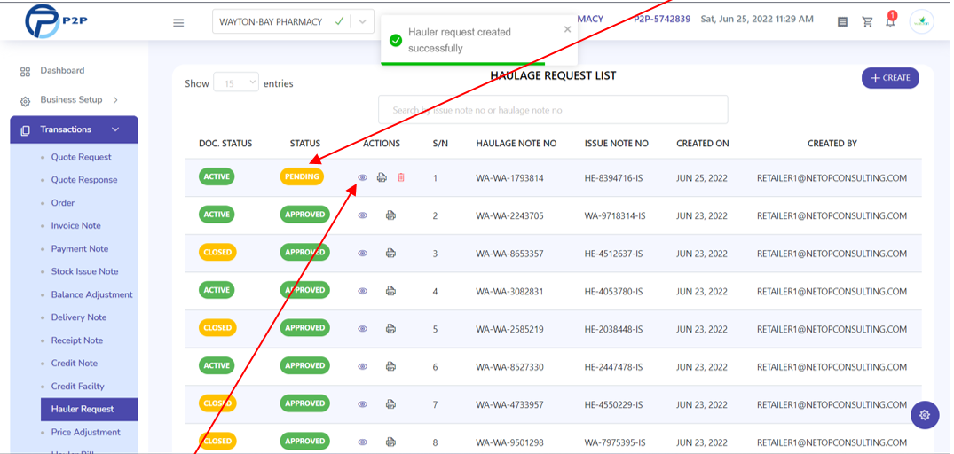This screenshot has height=454, width=954.
Task: Open Quote Response page
Action: 84,180
